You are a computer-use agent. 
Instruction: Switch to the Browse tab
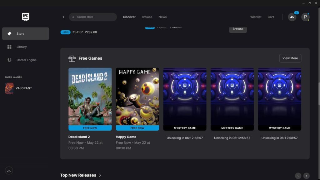(147, 17)
